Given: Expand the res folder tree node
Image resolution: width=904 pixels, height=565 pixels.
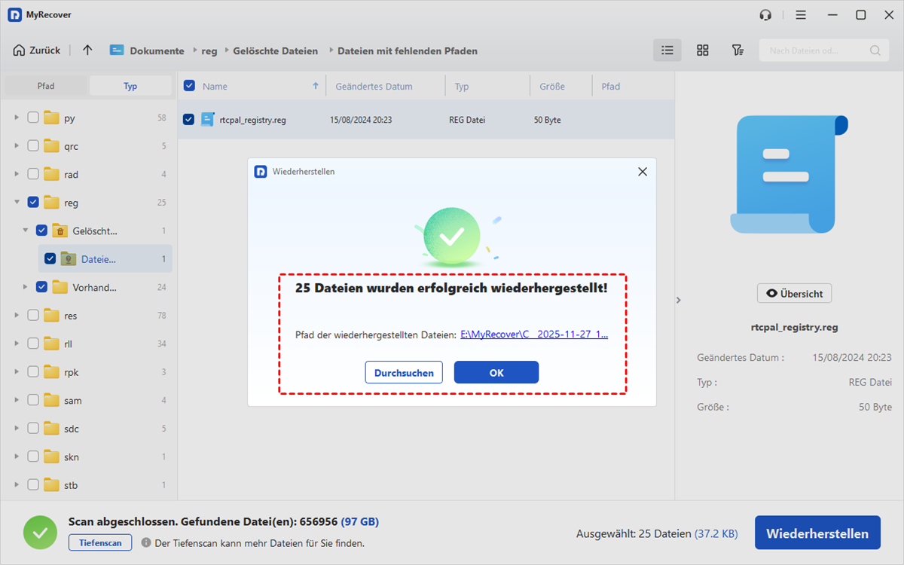Looking at the screenshot, I should (x=17, y=316).
